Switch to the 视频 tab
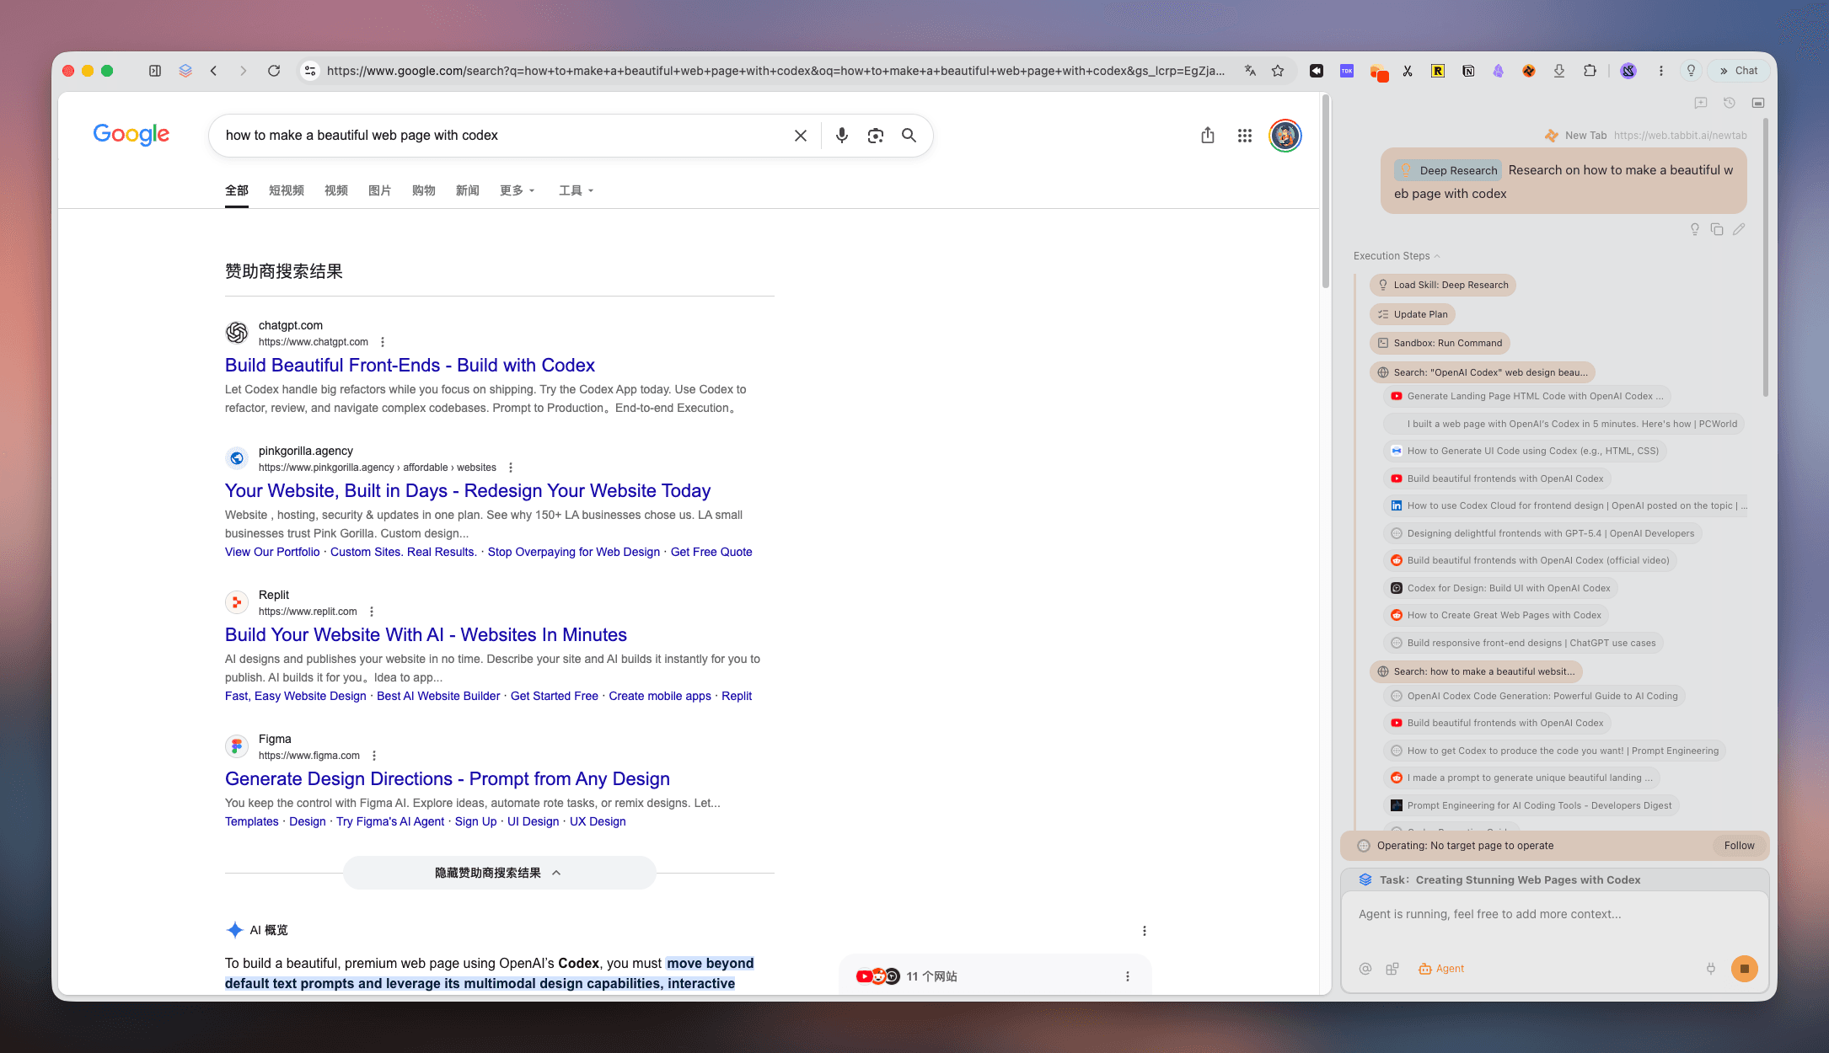This screenshot has width=1829, height=1053. (x=336, y=190)
